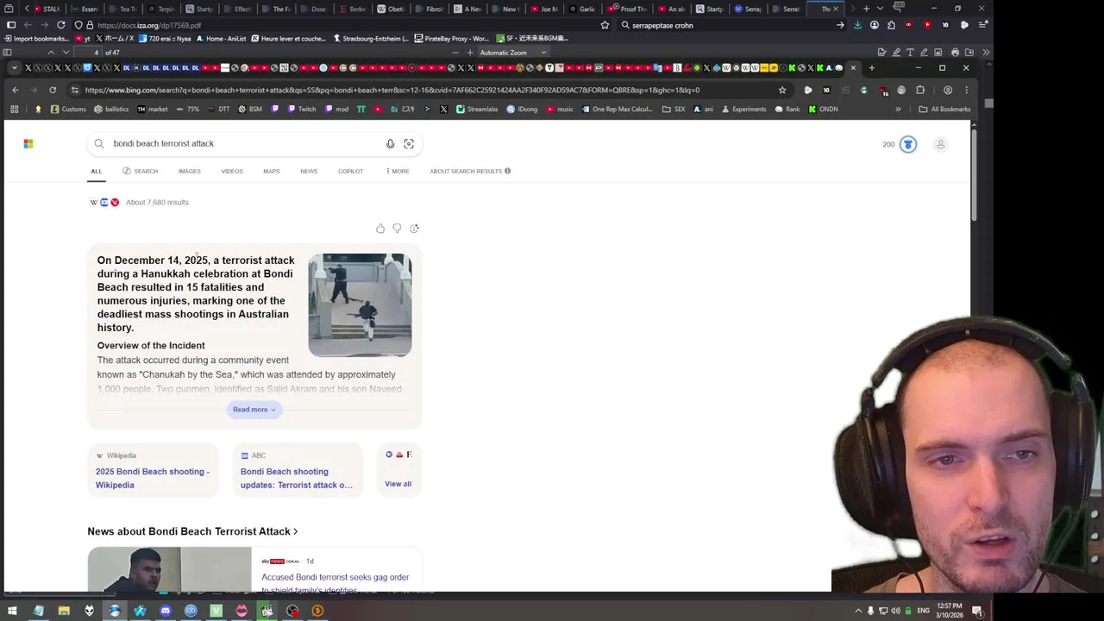Open ABC Bondi Beach shooting updates link

[x=297, y=479]
